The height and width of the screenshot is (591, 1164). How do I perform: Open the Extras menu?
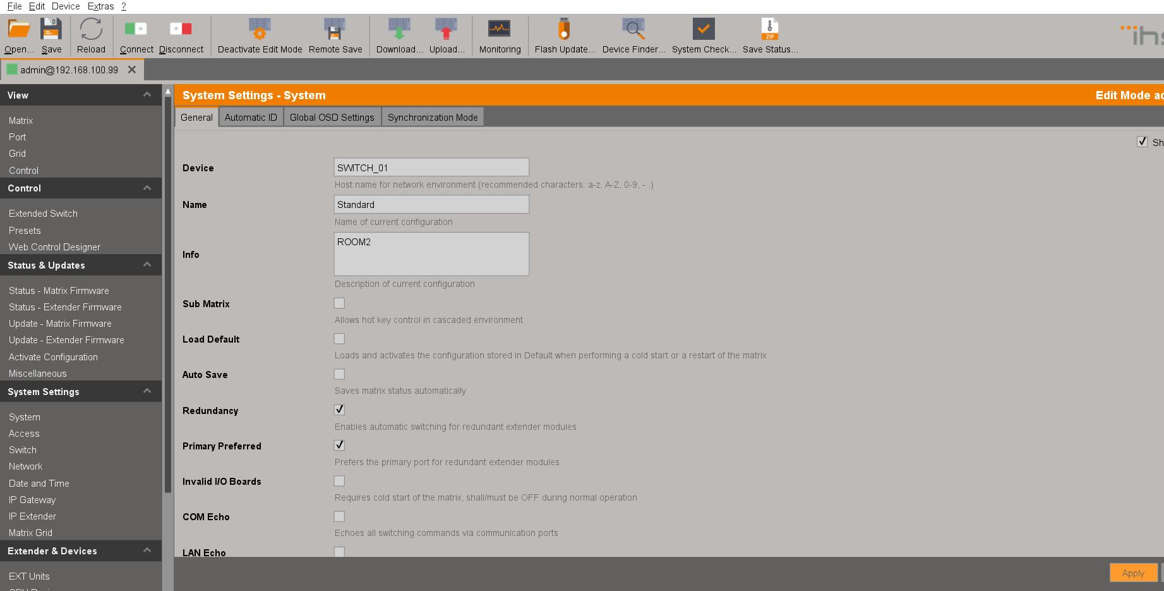100,6
